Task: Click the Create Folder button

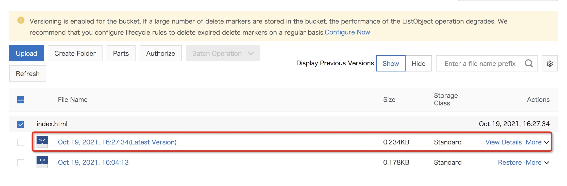Action: click(75, 53)
